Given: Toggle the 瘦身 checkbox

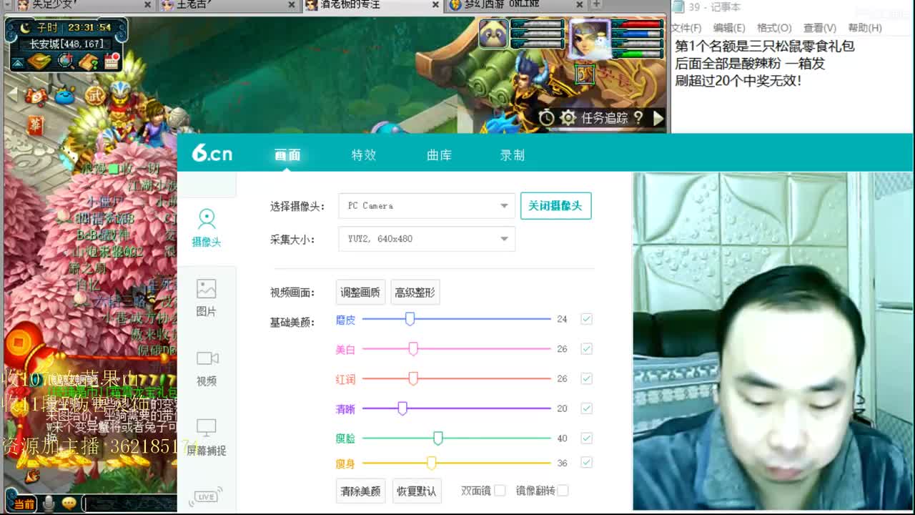Looking at the screenshot, I should point(586,463).
